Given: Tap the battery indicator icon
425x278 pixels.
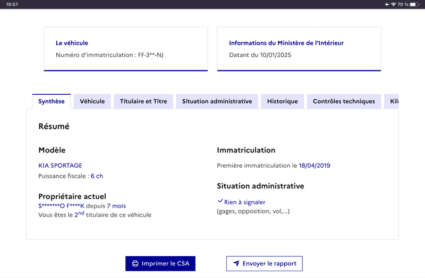Looking at the screenshot, I should (414, 4).
